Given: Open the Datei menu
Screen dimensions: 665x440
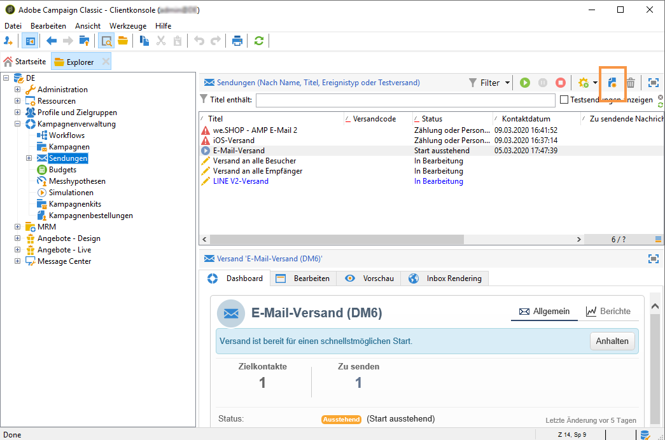Looking at the screenshot, I should pos(13,26).
